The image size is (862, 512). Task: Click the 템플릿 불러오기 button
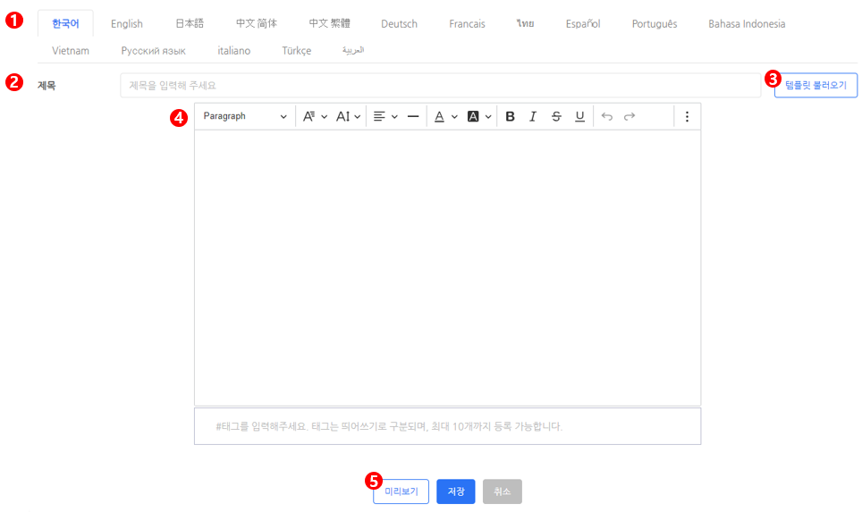point(816,85)
